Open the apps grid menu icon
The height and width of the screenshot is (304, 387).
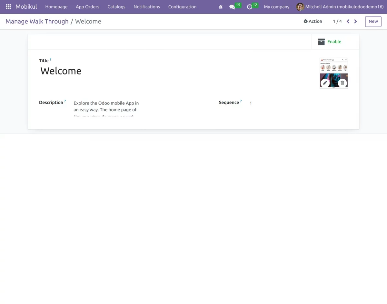8,6
